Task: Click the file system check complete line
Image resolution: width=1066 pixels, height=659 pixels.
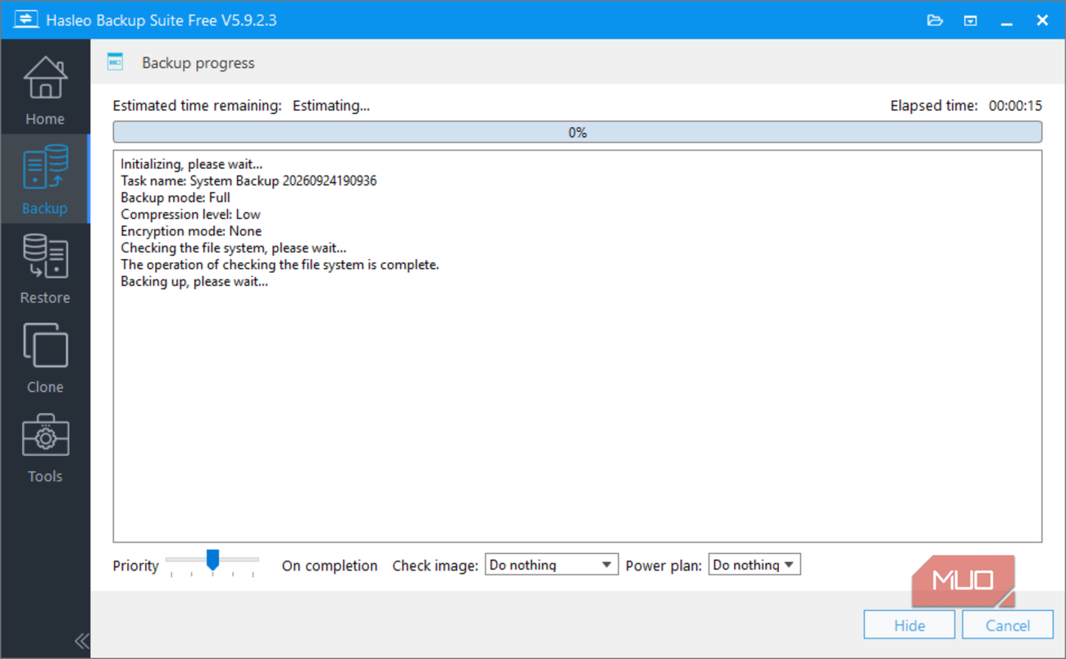Action: [280, 265]
